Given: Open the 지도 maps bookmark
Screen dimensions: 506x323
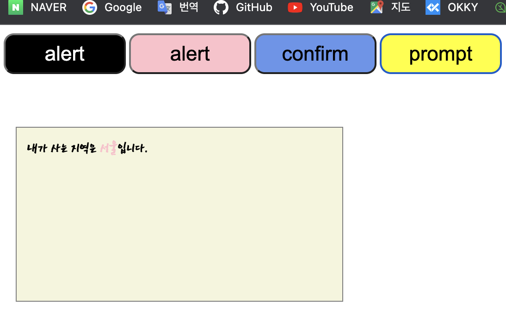Looking at the screenshot, I should 390,7.
